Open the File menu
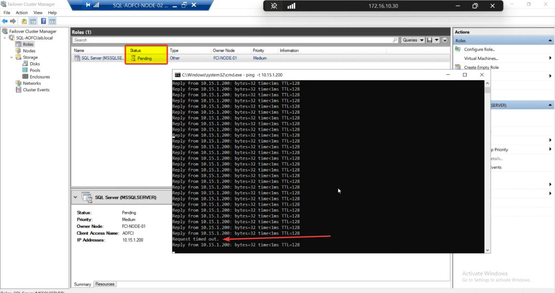 click(7, 13)
